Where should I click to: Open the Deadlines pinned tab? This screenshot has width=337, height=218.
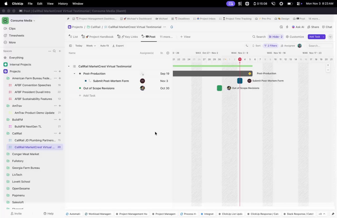tap(180, 19)
